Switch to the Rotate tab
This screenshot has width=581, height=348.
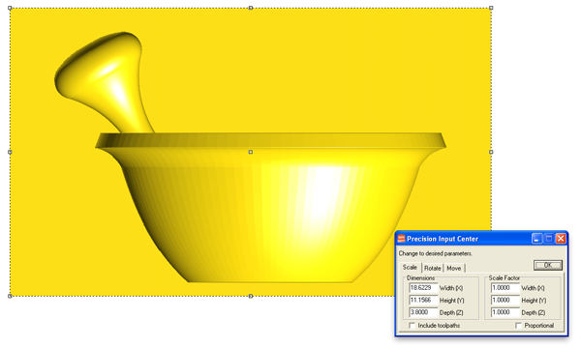tap(433, 268)
